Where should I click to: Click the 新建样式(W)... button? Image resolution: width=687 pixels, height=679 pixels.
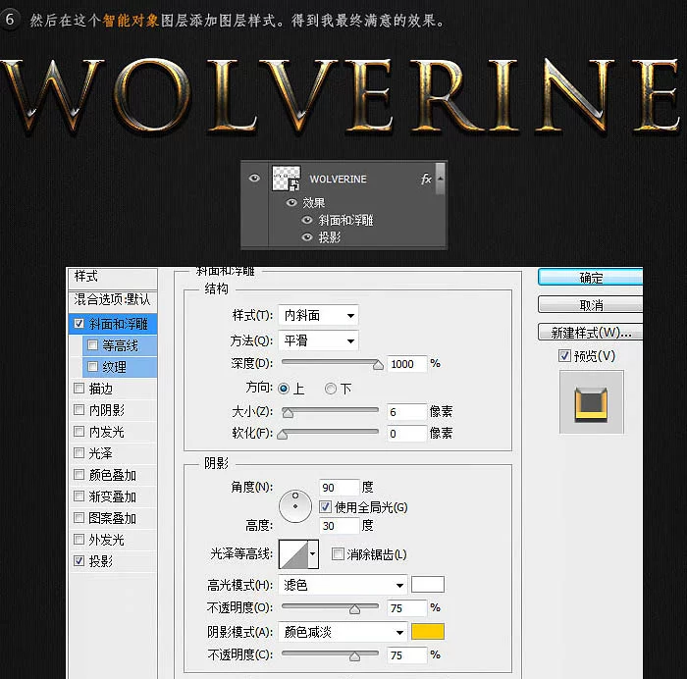(590, 333)
